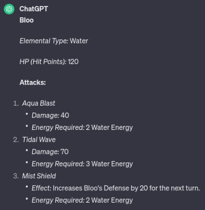The height and width of the screenshot is (210, 205).
Task: Click the number 120 in the HP line
Action: click(x=73, y=62)
